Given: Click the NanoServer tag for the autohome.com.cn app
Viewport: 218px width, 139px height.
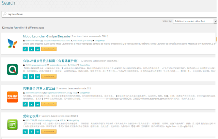Looking at the screenshot, I should [x=48, y=102].
